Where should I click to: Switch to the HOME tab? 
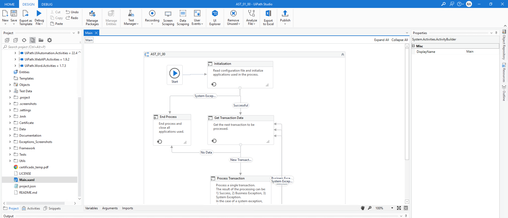pos(10,4)
